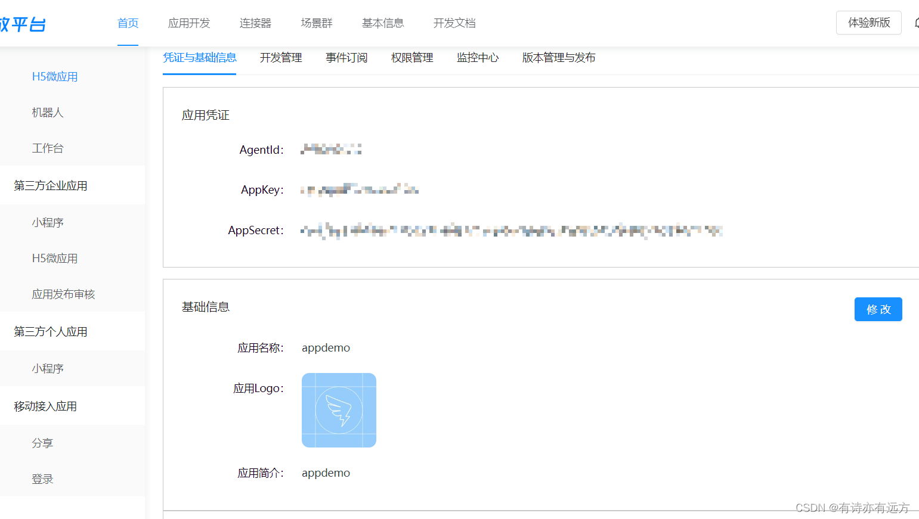Switch to the 开发管理 sub-tab

coord(281,58)
